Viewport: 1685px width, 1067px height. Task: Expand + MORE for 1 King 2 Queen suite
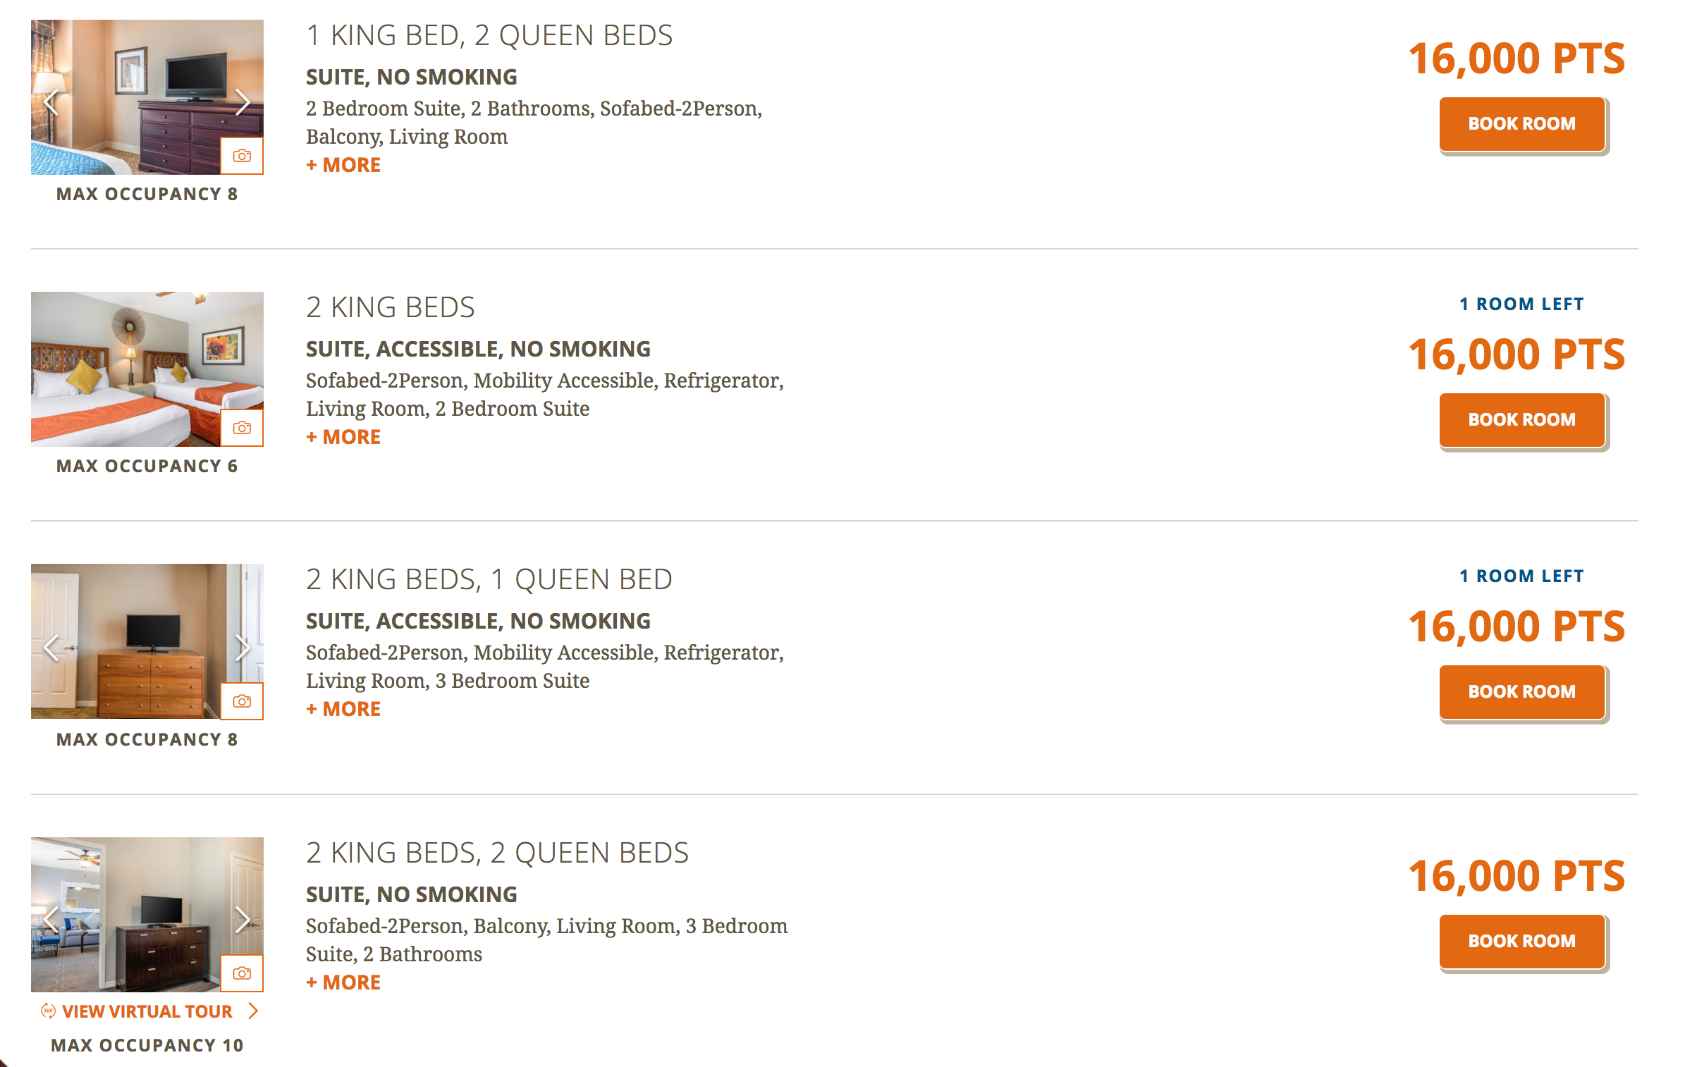343,165
